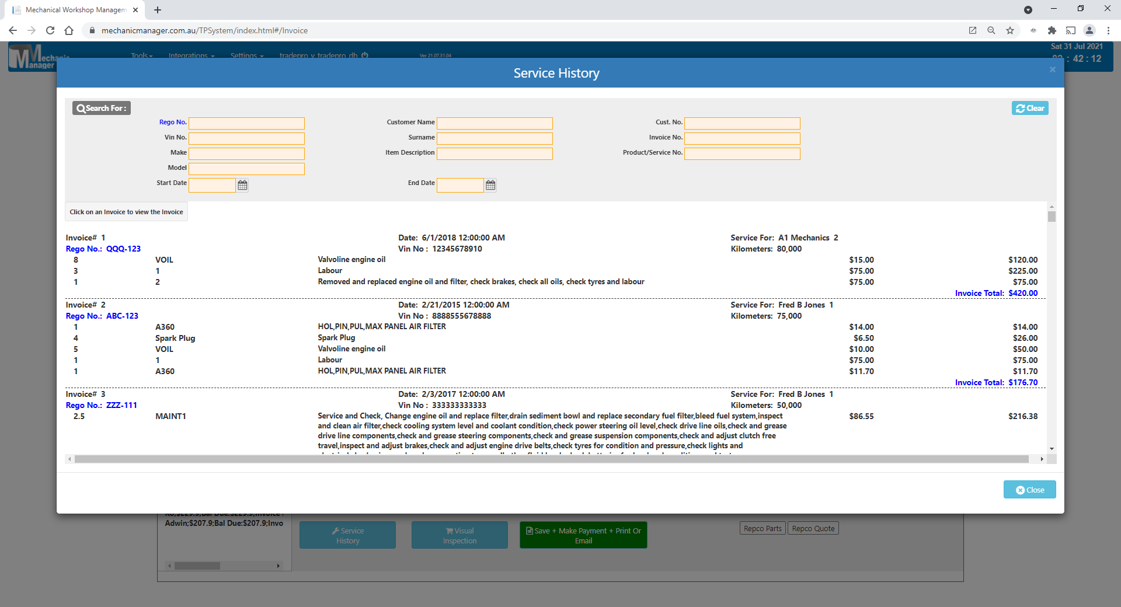This screenshot has width=1121, height=607.
Task: Open invoice for Rego No. ABC-123
Action: [x=121, y=316]
